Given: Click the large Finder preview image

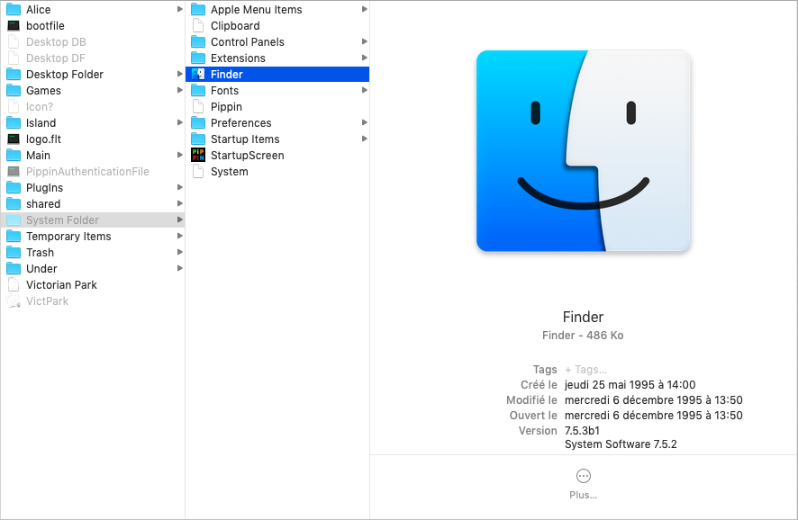Looking at the screenshot, I should [584, 151].
